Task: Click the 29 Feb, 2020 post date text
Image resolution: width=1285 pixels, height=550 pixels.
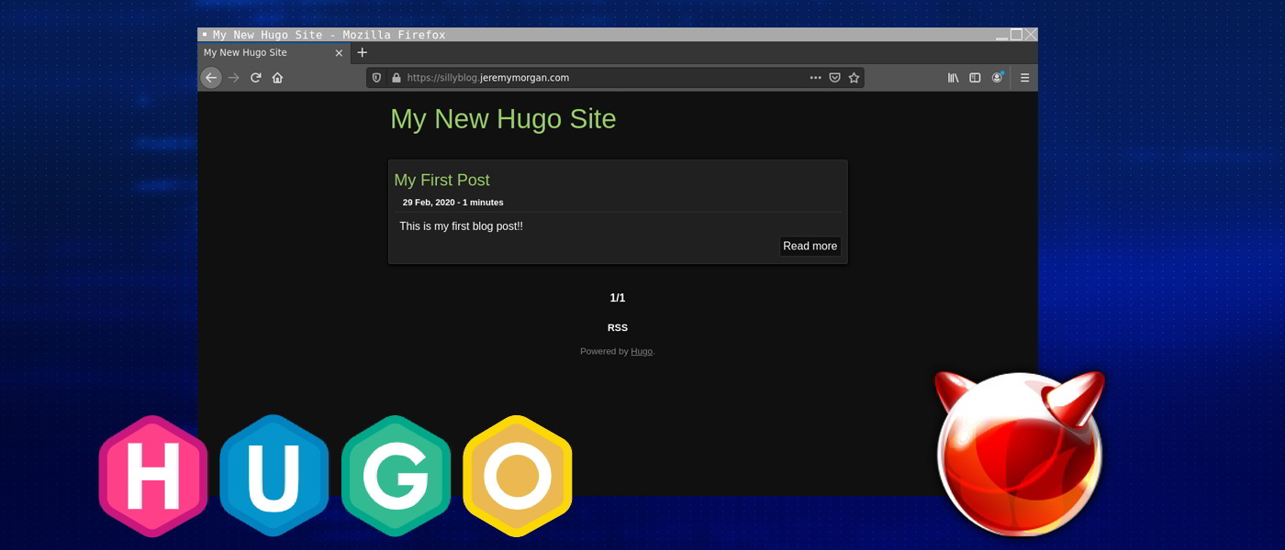Action: click(429, 203)
